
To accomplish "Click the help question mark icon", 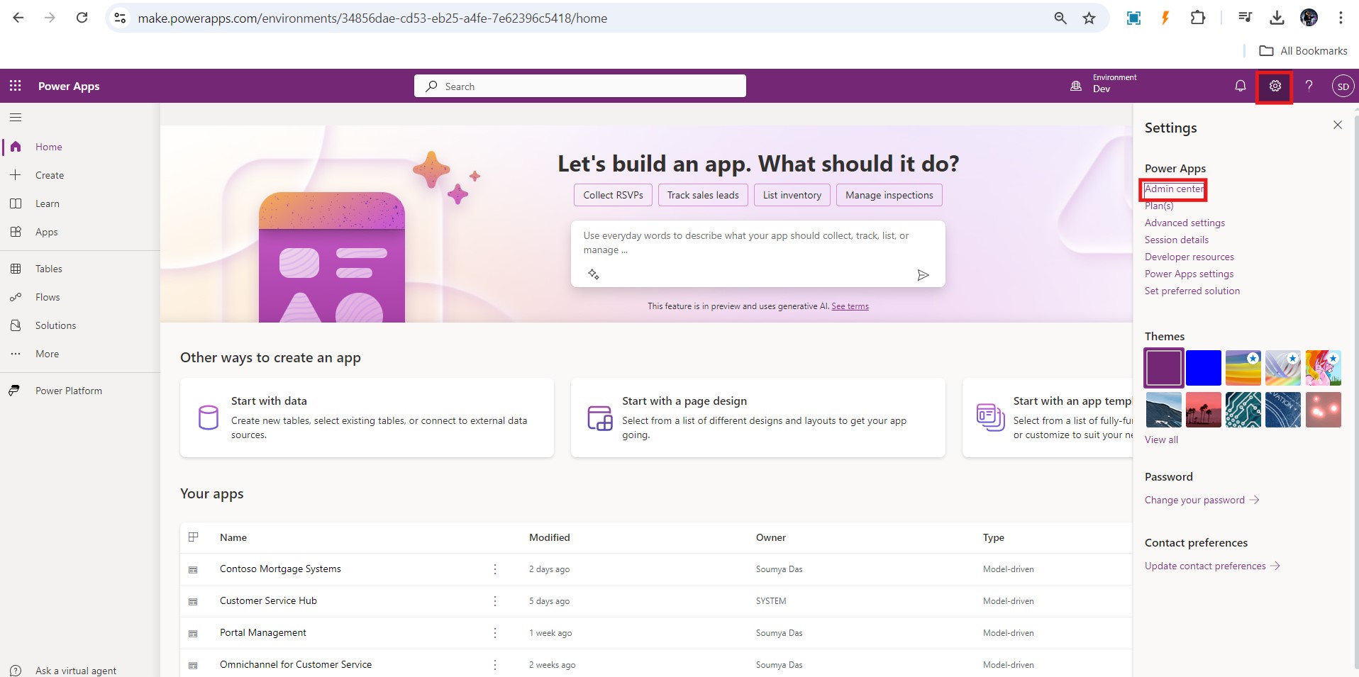I will (1309, 86).
